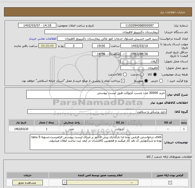195x188 pixels.
Task: Click the need date cell 1402/03/10 in table
Action: pos(21,129)
